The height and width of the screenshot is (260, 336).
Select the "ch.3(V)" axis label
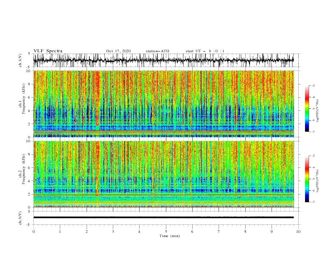(20, 218)
